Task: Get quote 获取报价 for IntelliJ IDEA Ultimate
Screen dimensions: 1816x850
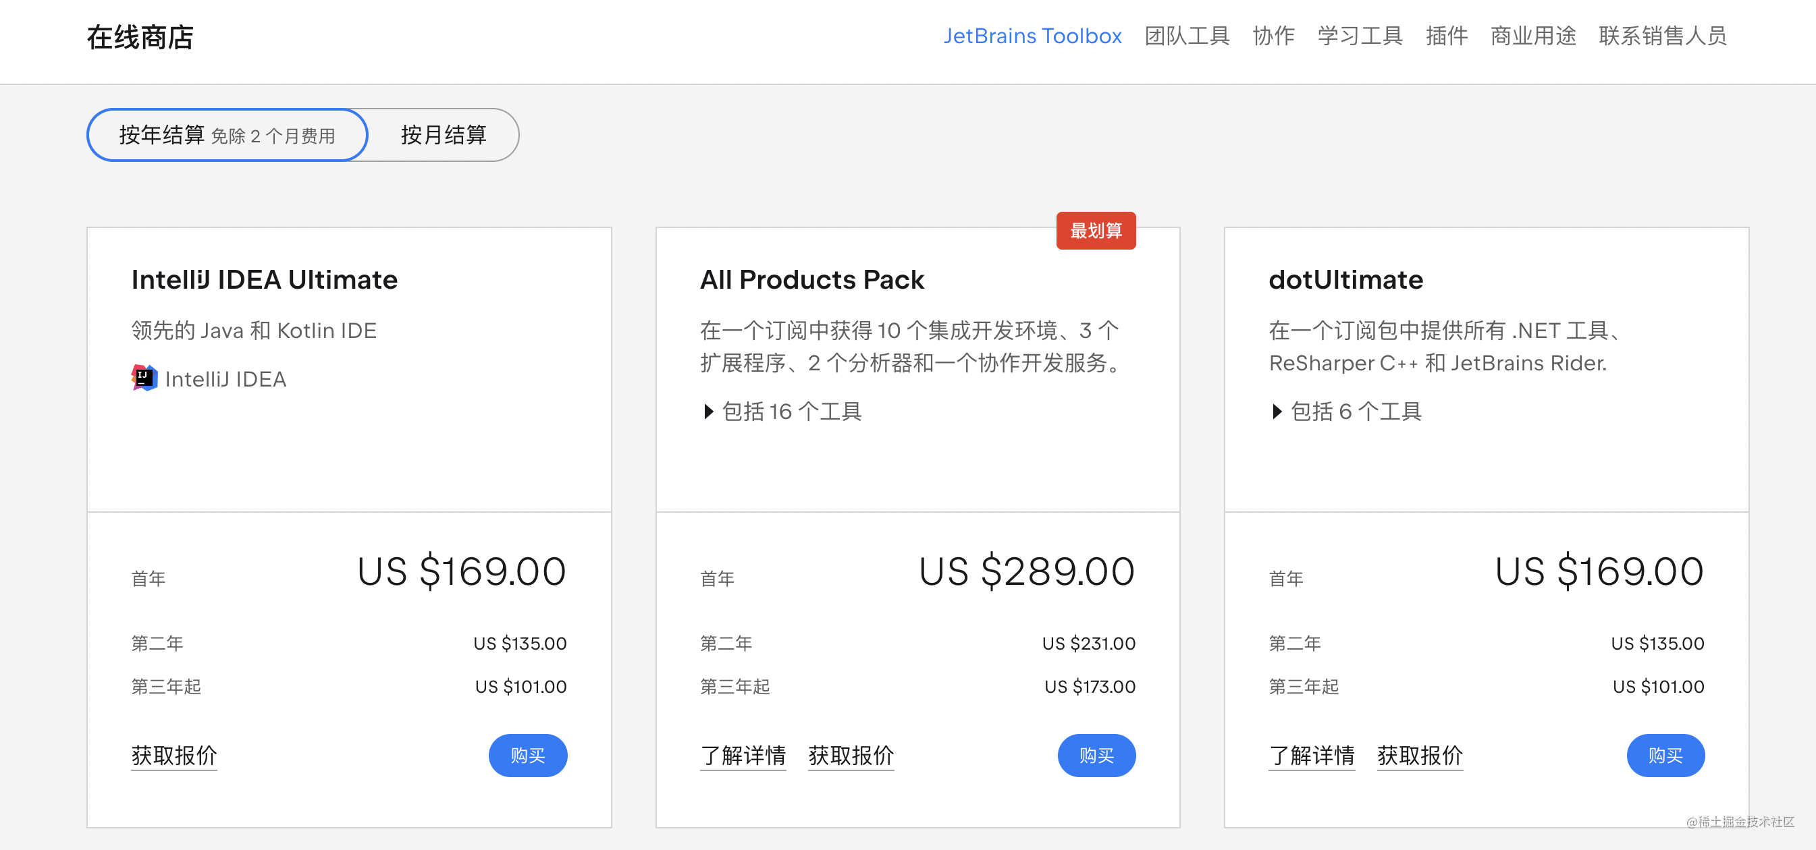Action: pos(174,755)
